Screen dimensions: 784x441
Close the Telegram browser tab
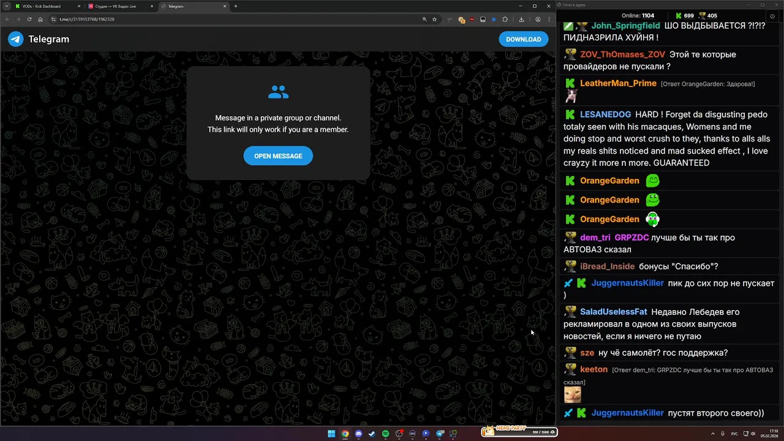pos(225,6)
